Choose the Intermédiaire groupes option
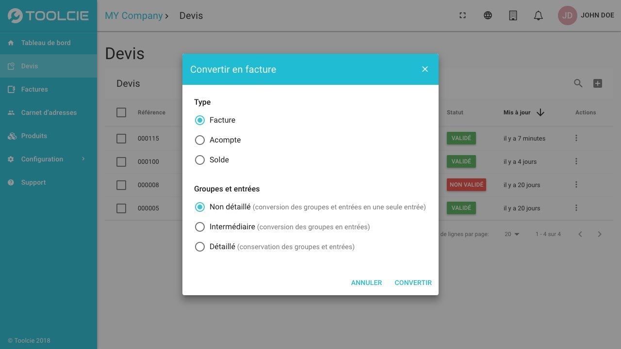Image resolution: width=621 pixels, height=349 pixels. [x=282, y=227]
